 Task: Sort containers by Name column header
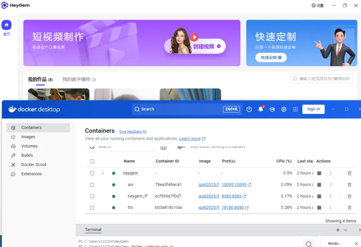click(129, 161)
